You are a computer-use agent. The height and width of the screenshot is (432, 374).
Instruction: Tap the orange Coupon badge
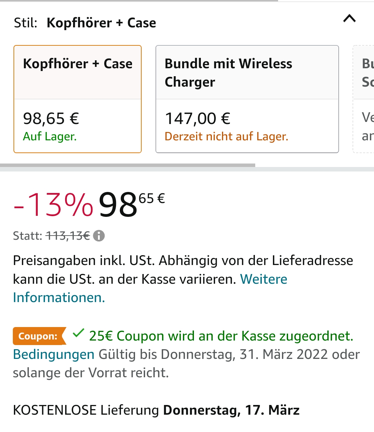pyautogui.click(x=39, y=336)
